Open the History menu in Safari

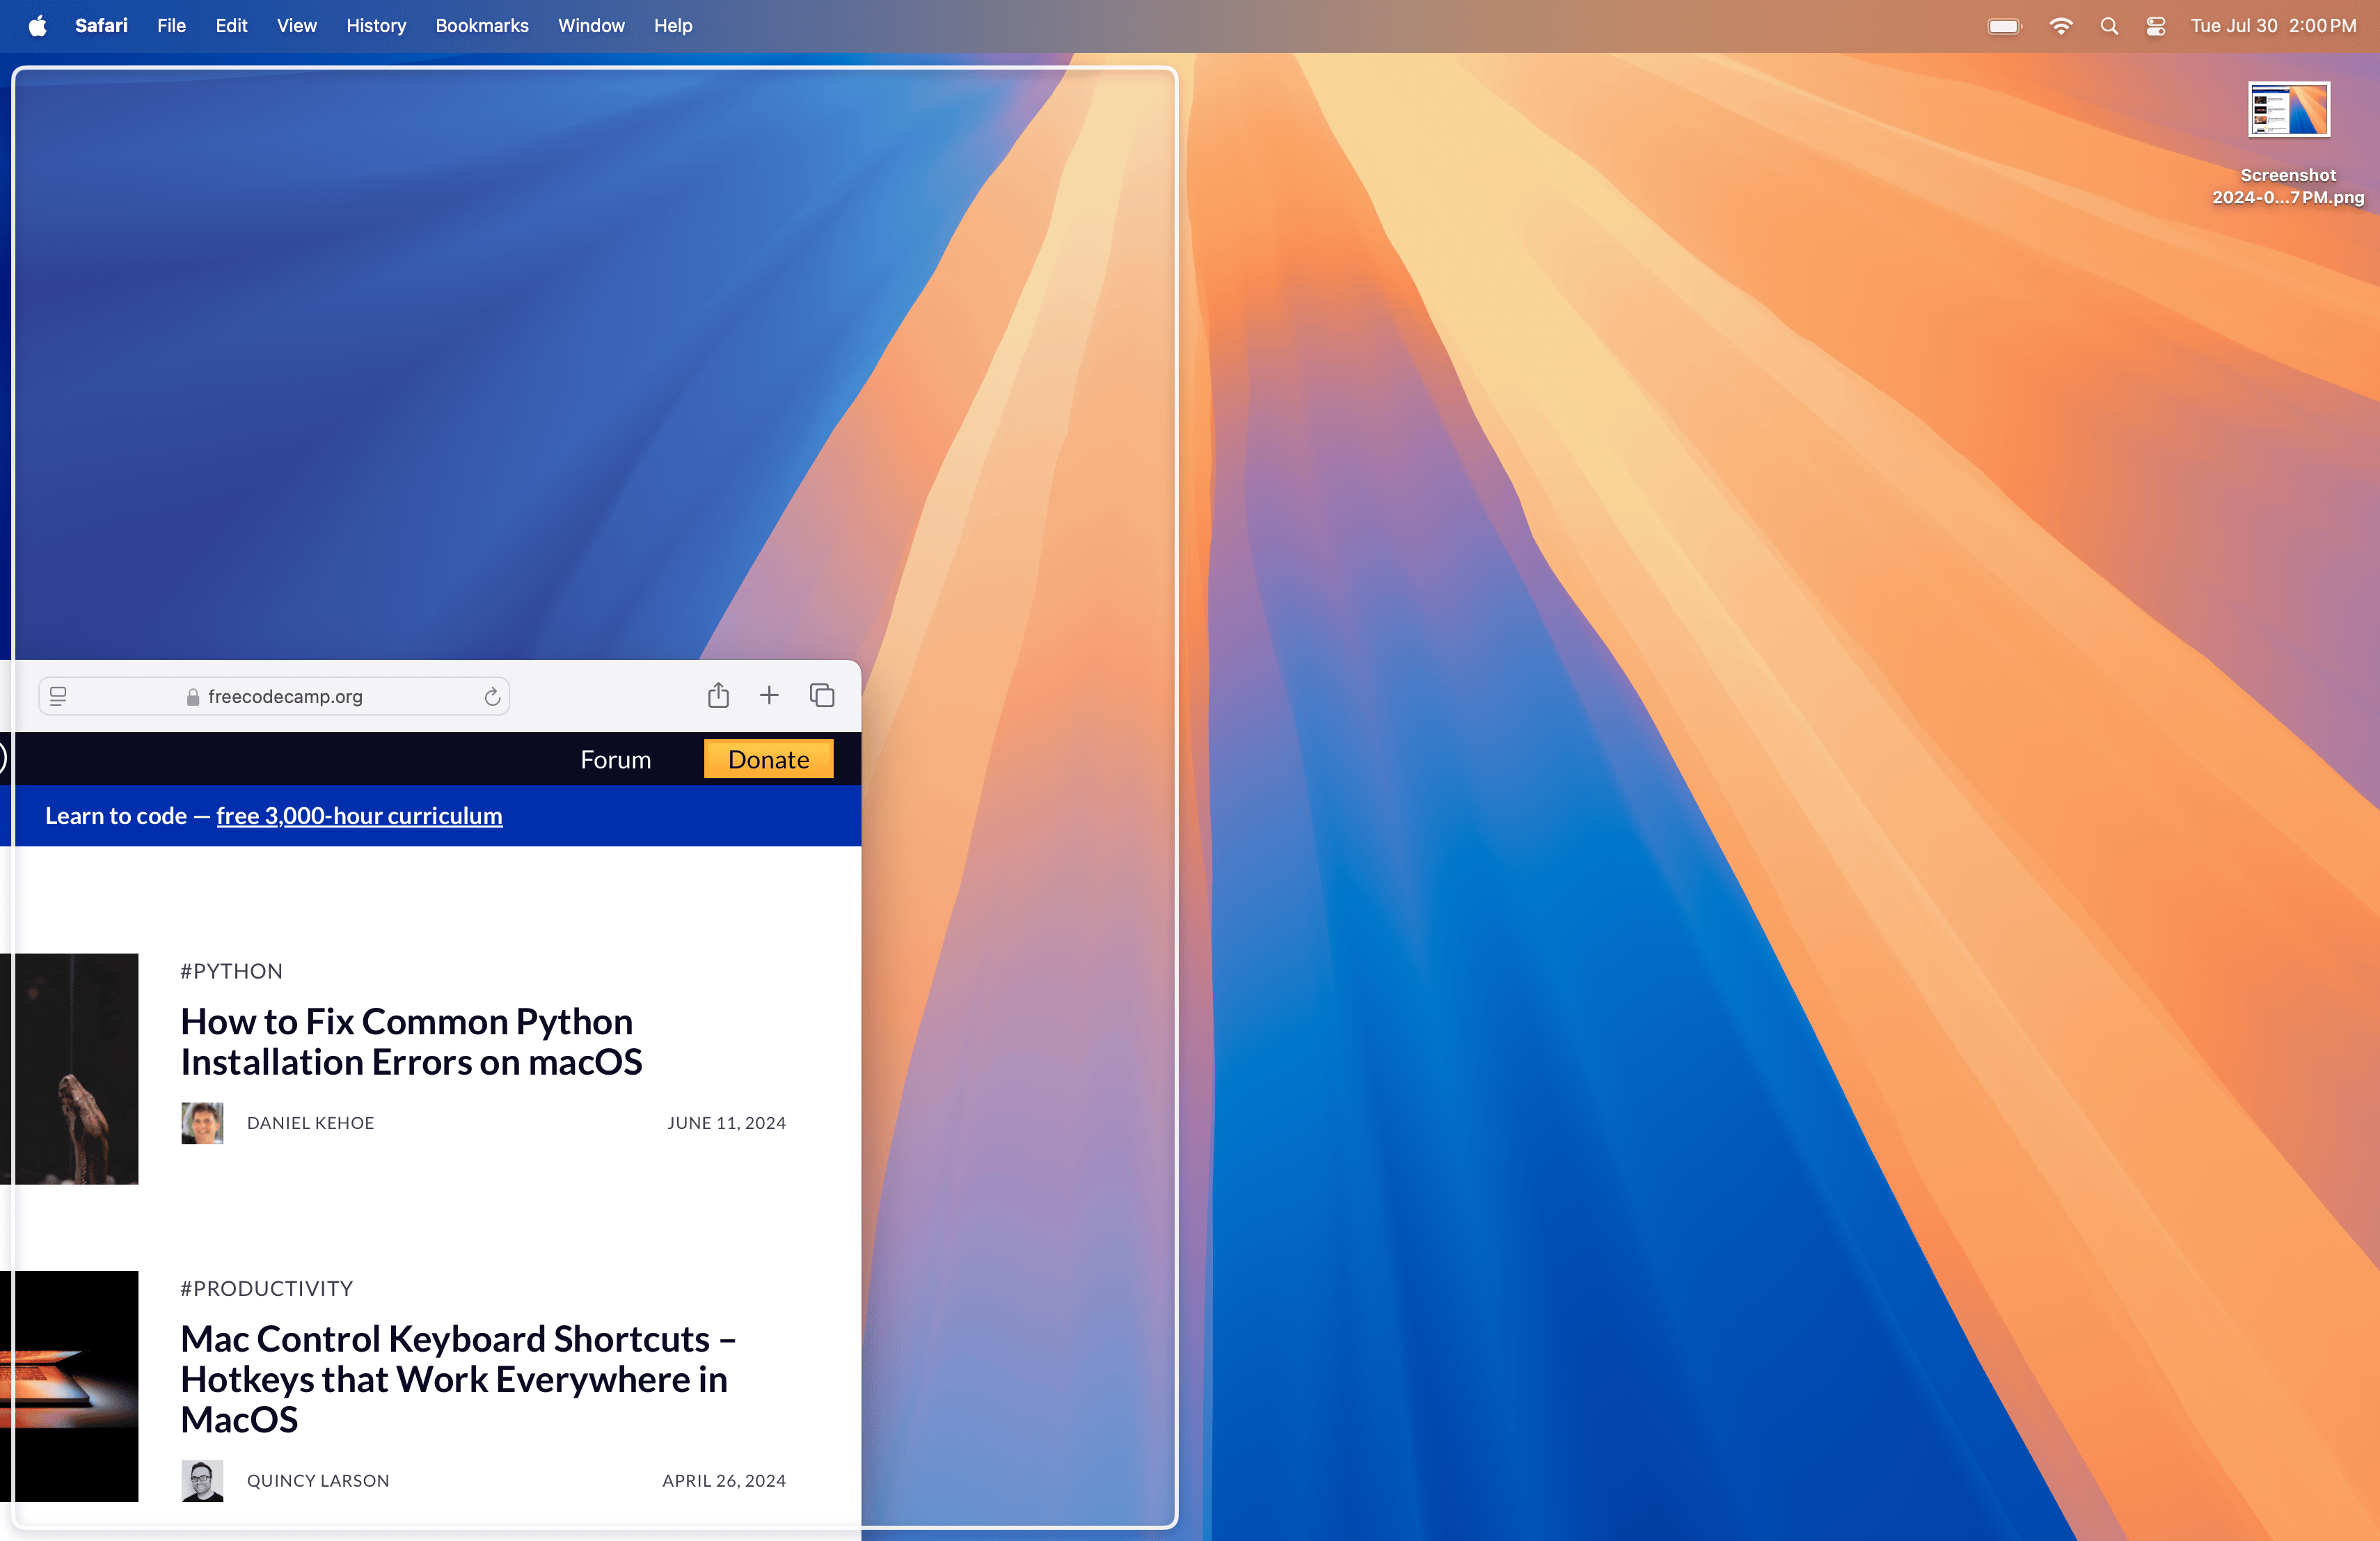[x=374, y=24]
